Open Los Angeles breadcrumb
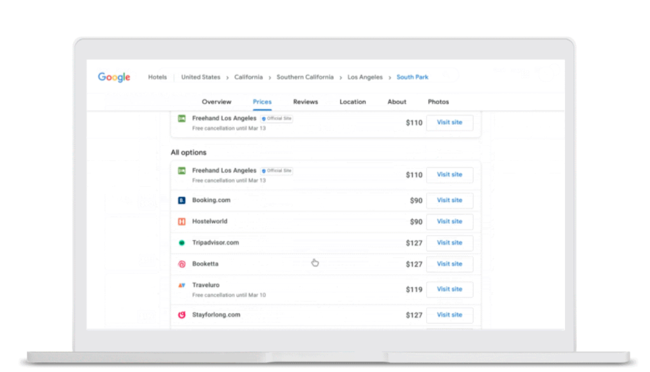 point(365,77)
